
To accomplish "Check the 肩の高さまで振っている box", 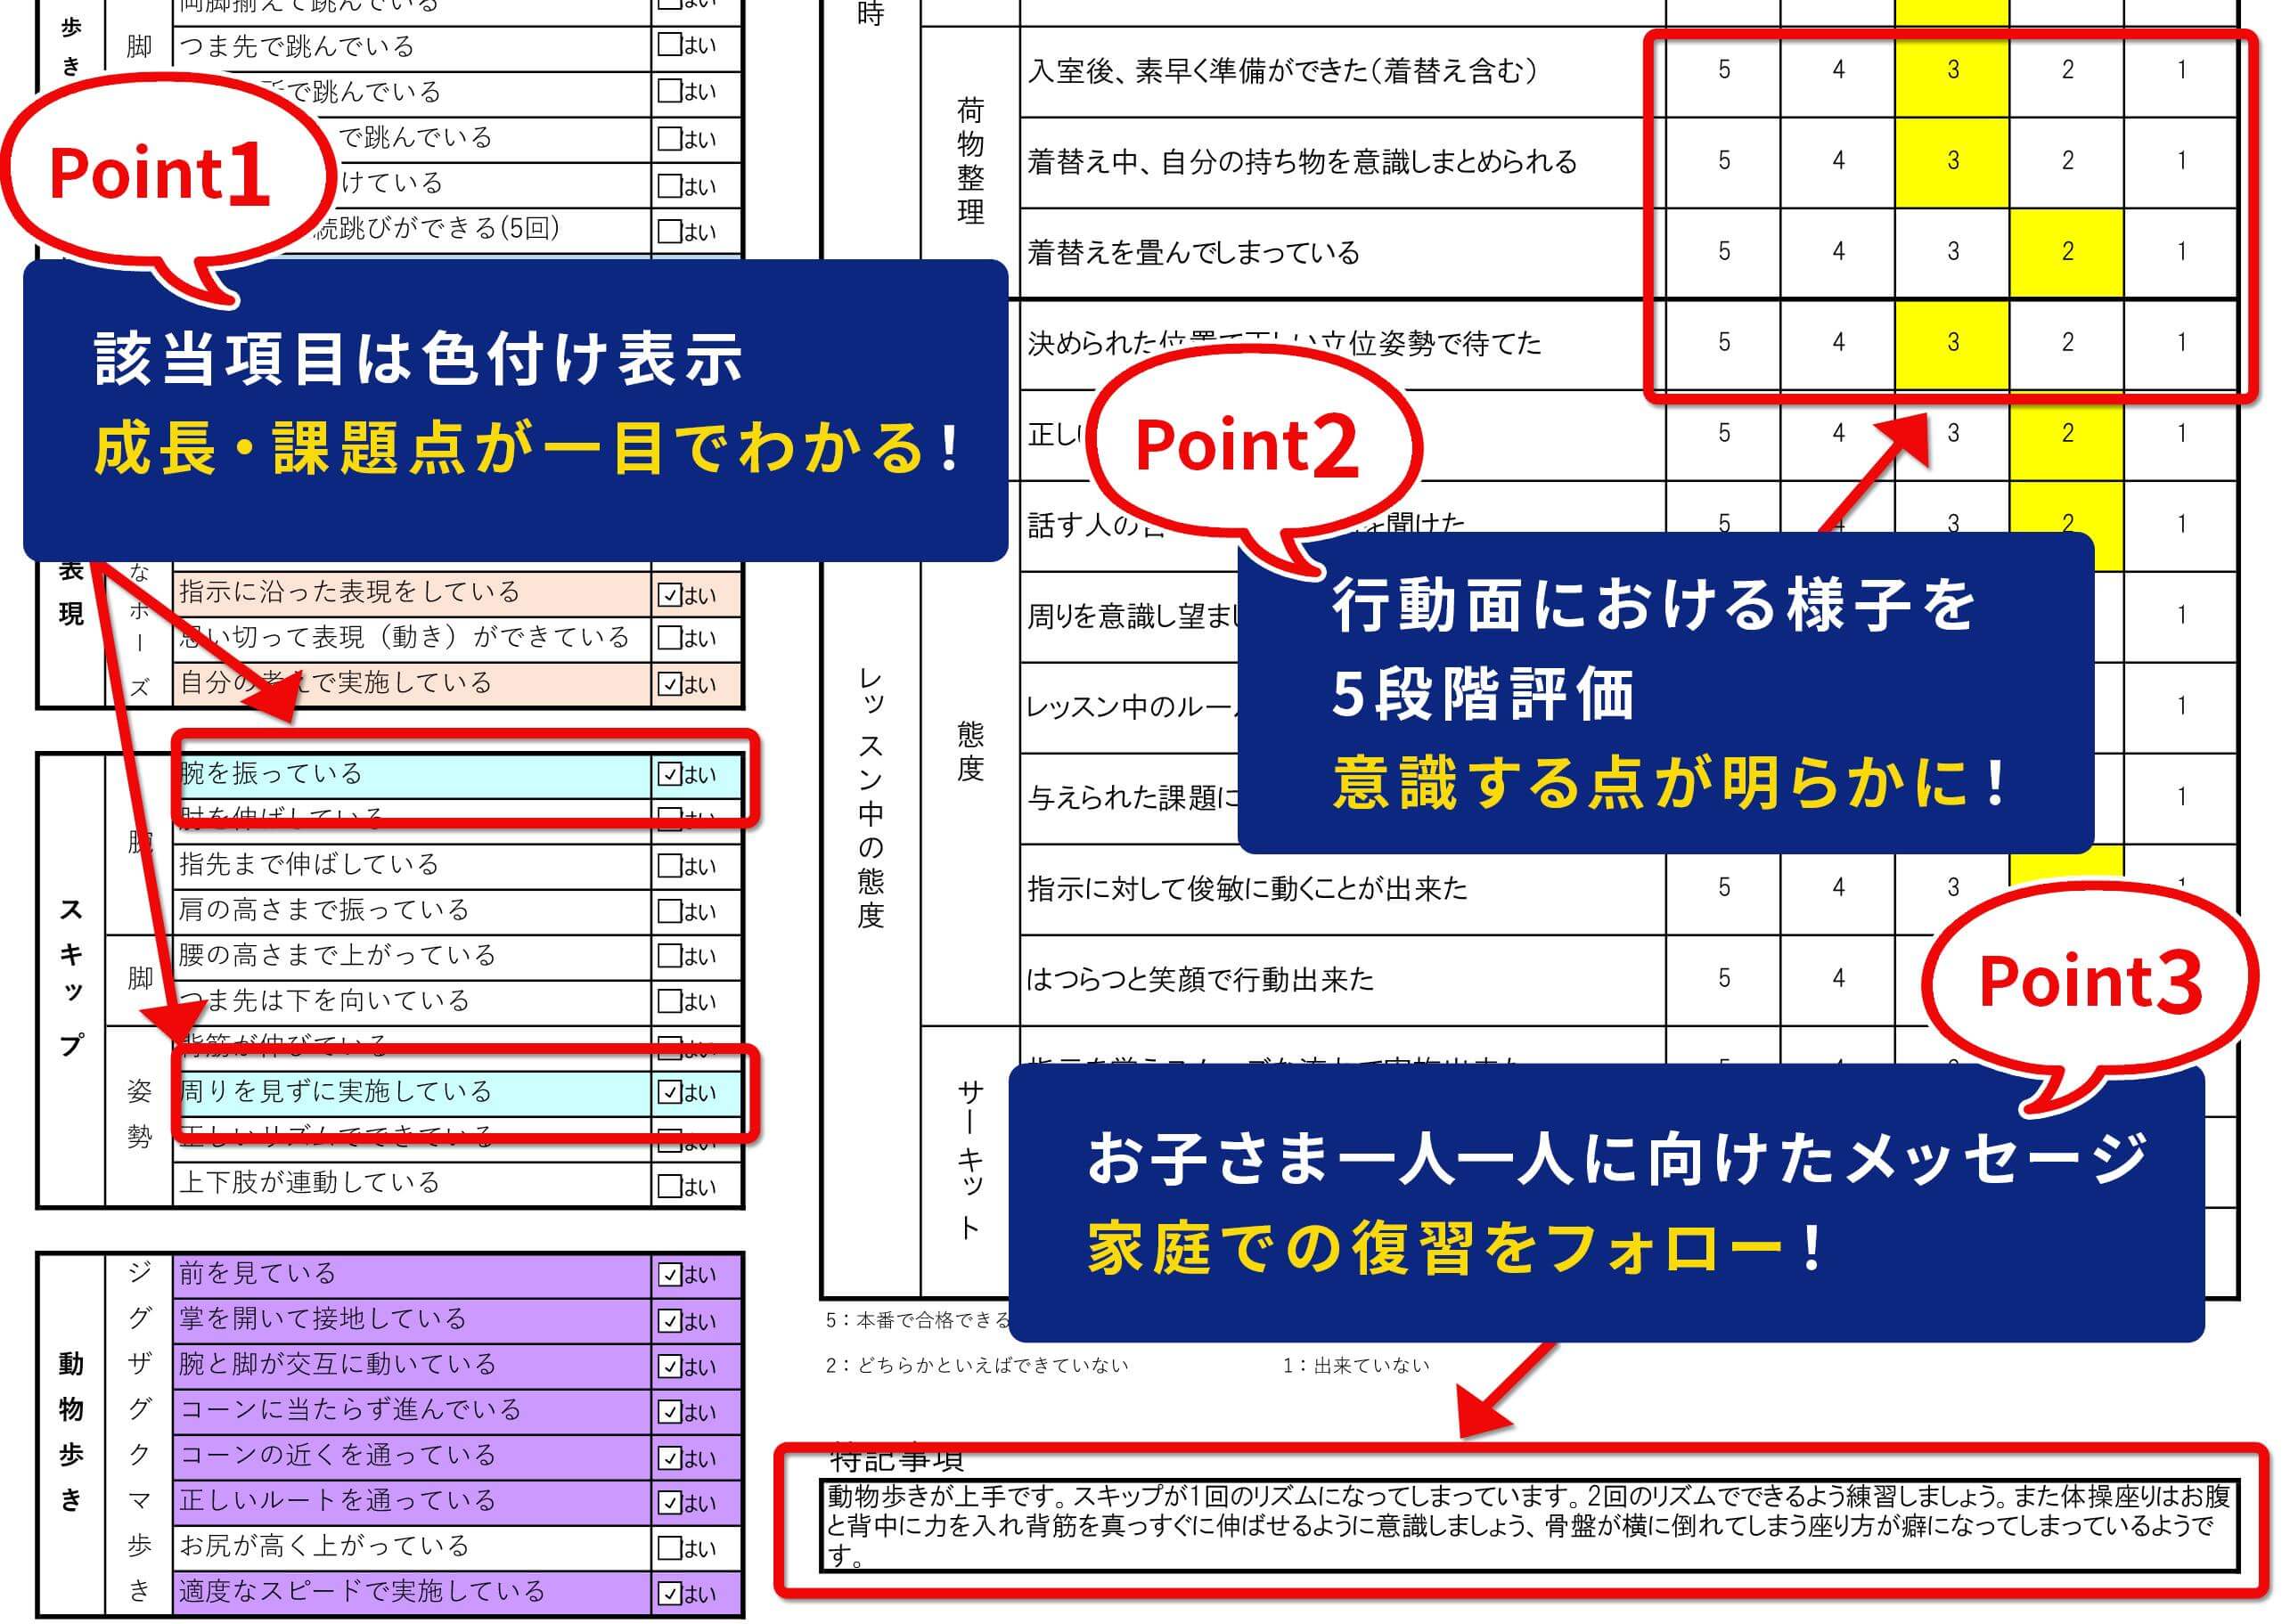I will pyautogui.click(x=668, y=911).
